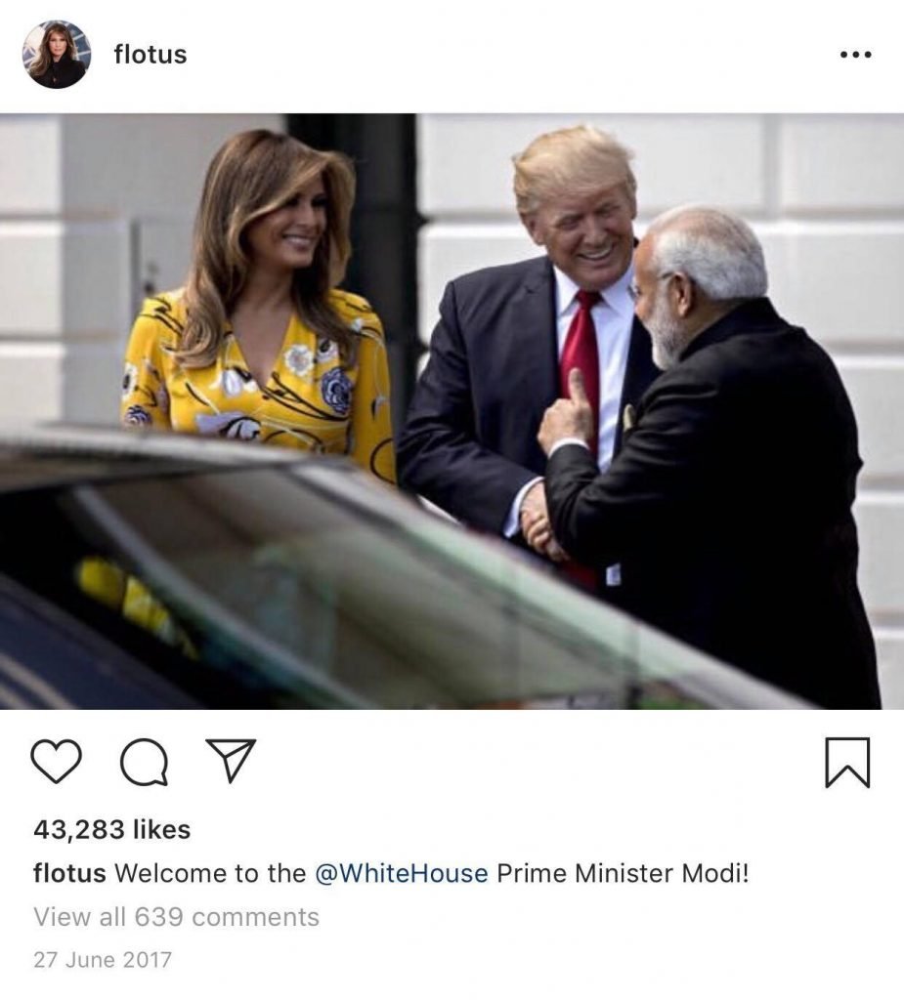Open the three-dot more options menu
Viewport: 904px width, 1000px height.
tap(855, 55)
